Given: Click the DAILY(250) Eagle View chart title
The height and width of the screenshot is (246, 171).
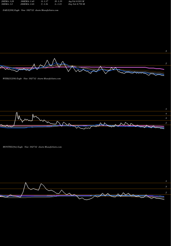Looking at the screenshot, I should pyautogui.click(x=30, y=10).
